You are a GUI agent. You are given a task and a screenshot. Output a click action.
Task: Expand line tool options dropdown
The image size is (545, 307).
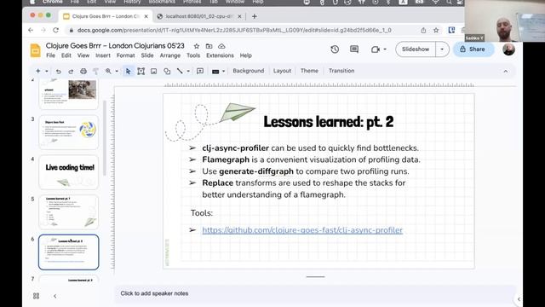click(188, 71)
